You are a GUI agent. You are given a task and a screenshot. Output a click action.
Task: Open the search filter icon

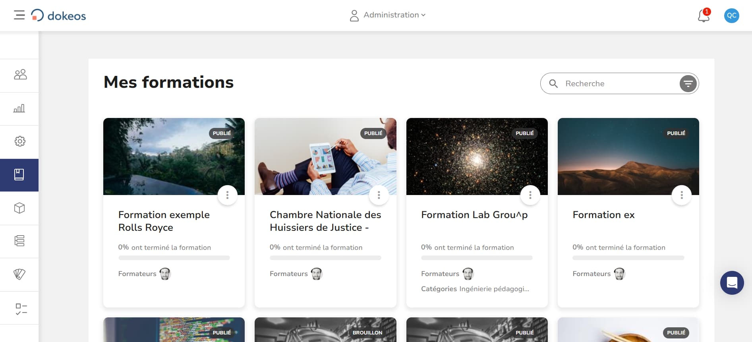[x=688, y=83]
